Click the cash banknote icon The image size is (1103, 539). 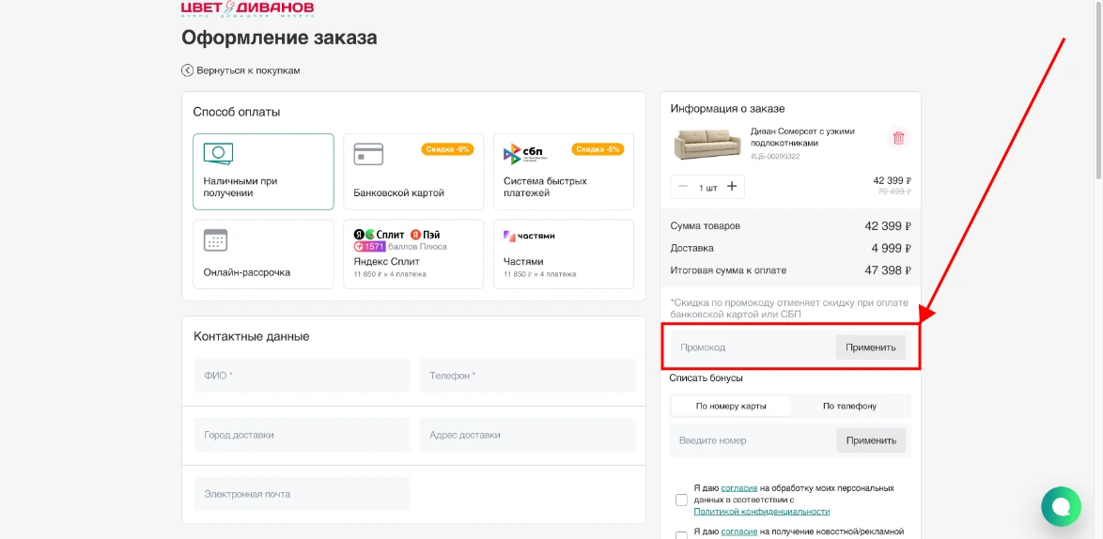pos(218,154)
